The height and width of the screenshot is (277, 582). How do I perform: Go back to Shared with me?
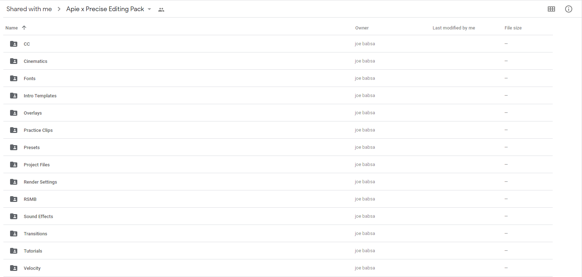[29, 9]
